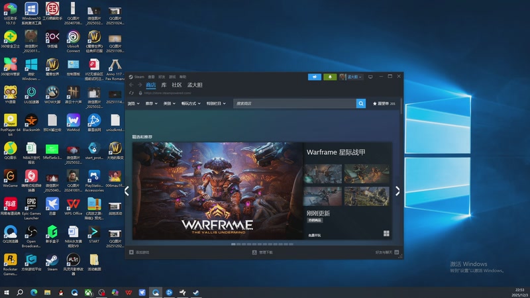Open Epic Games Launcher desktop shortcut
This screenshot has width=530, height=298.
point(31,209)
